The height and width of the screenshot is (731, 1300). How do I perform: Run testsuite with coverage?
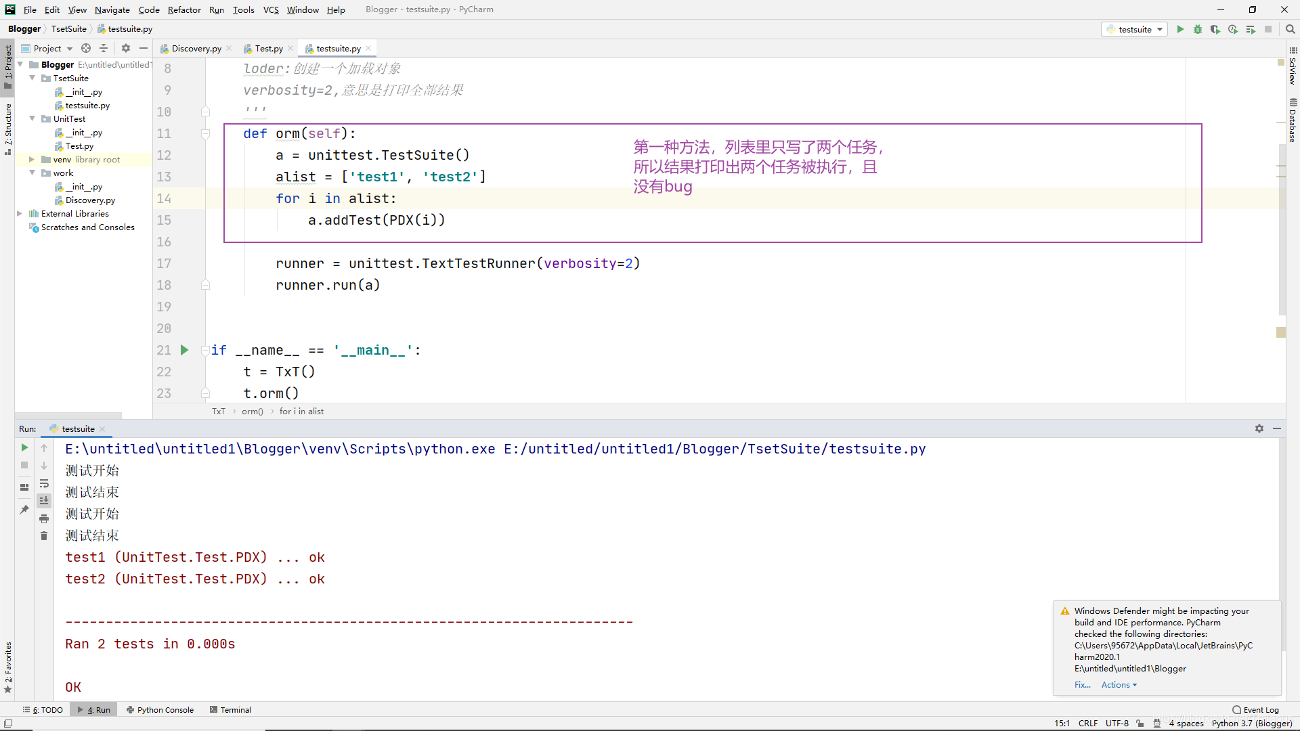(1215, 29)
